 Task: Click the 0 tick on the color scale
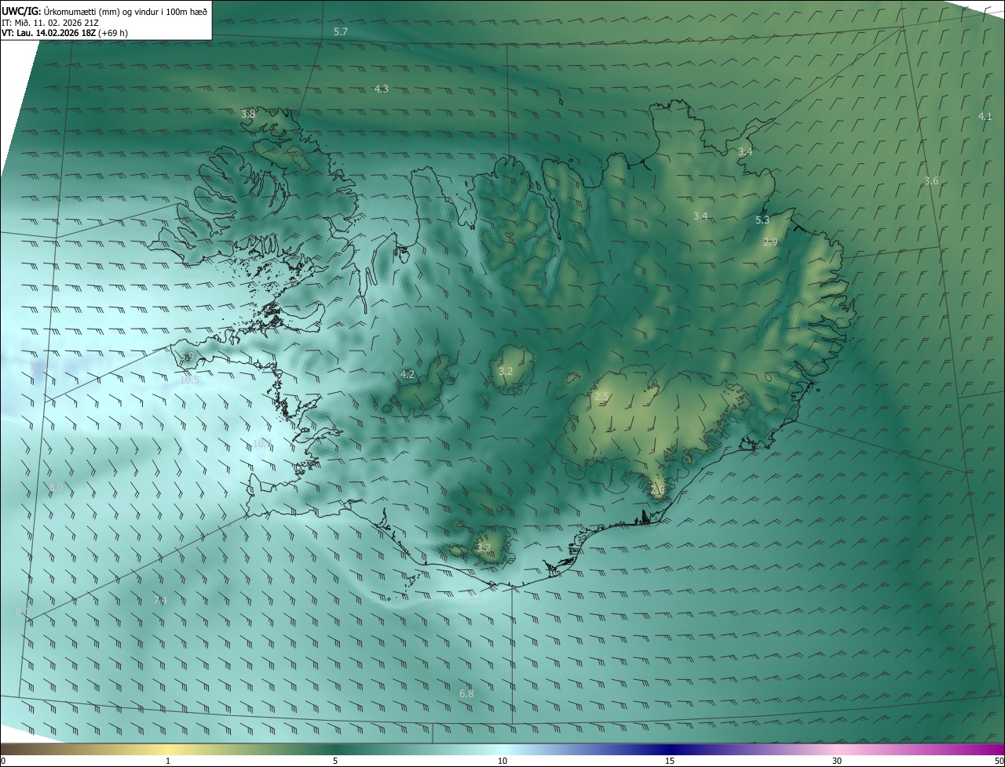(3, 762)
